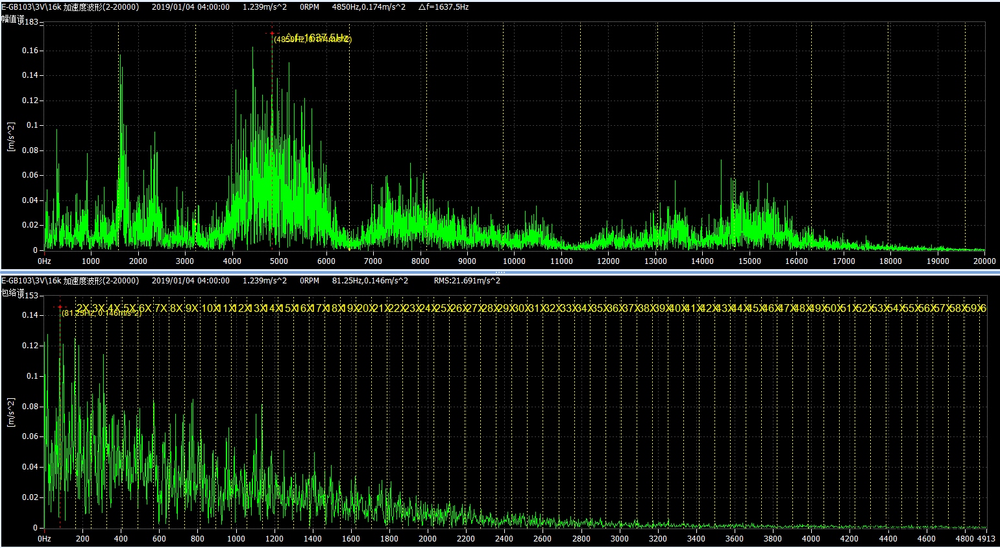Click the 2000 tick on envelope spectrum axis

pos(427,538)
